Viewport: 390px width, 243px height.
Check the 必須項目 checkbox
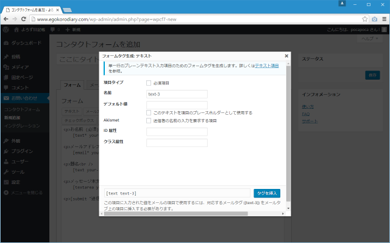coord(149,83)
